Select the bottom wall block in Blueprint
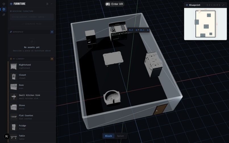This screenshot has height=143, width=229. 203,35
